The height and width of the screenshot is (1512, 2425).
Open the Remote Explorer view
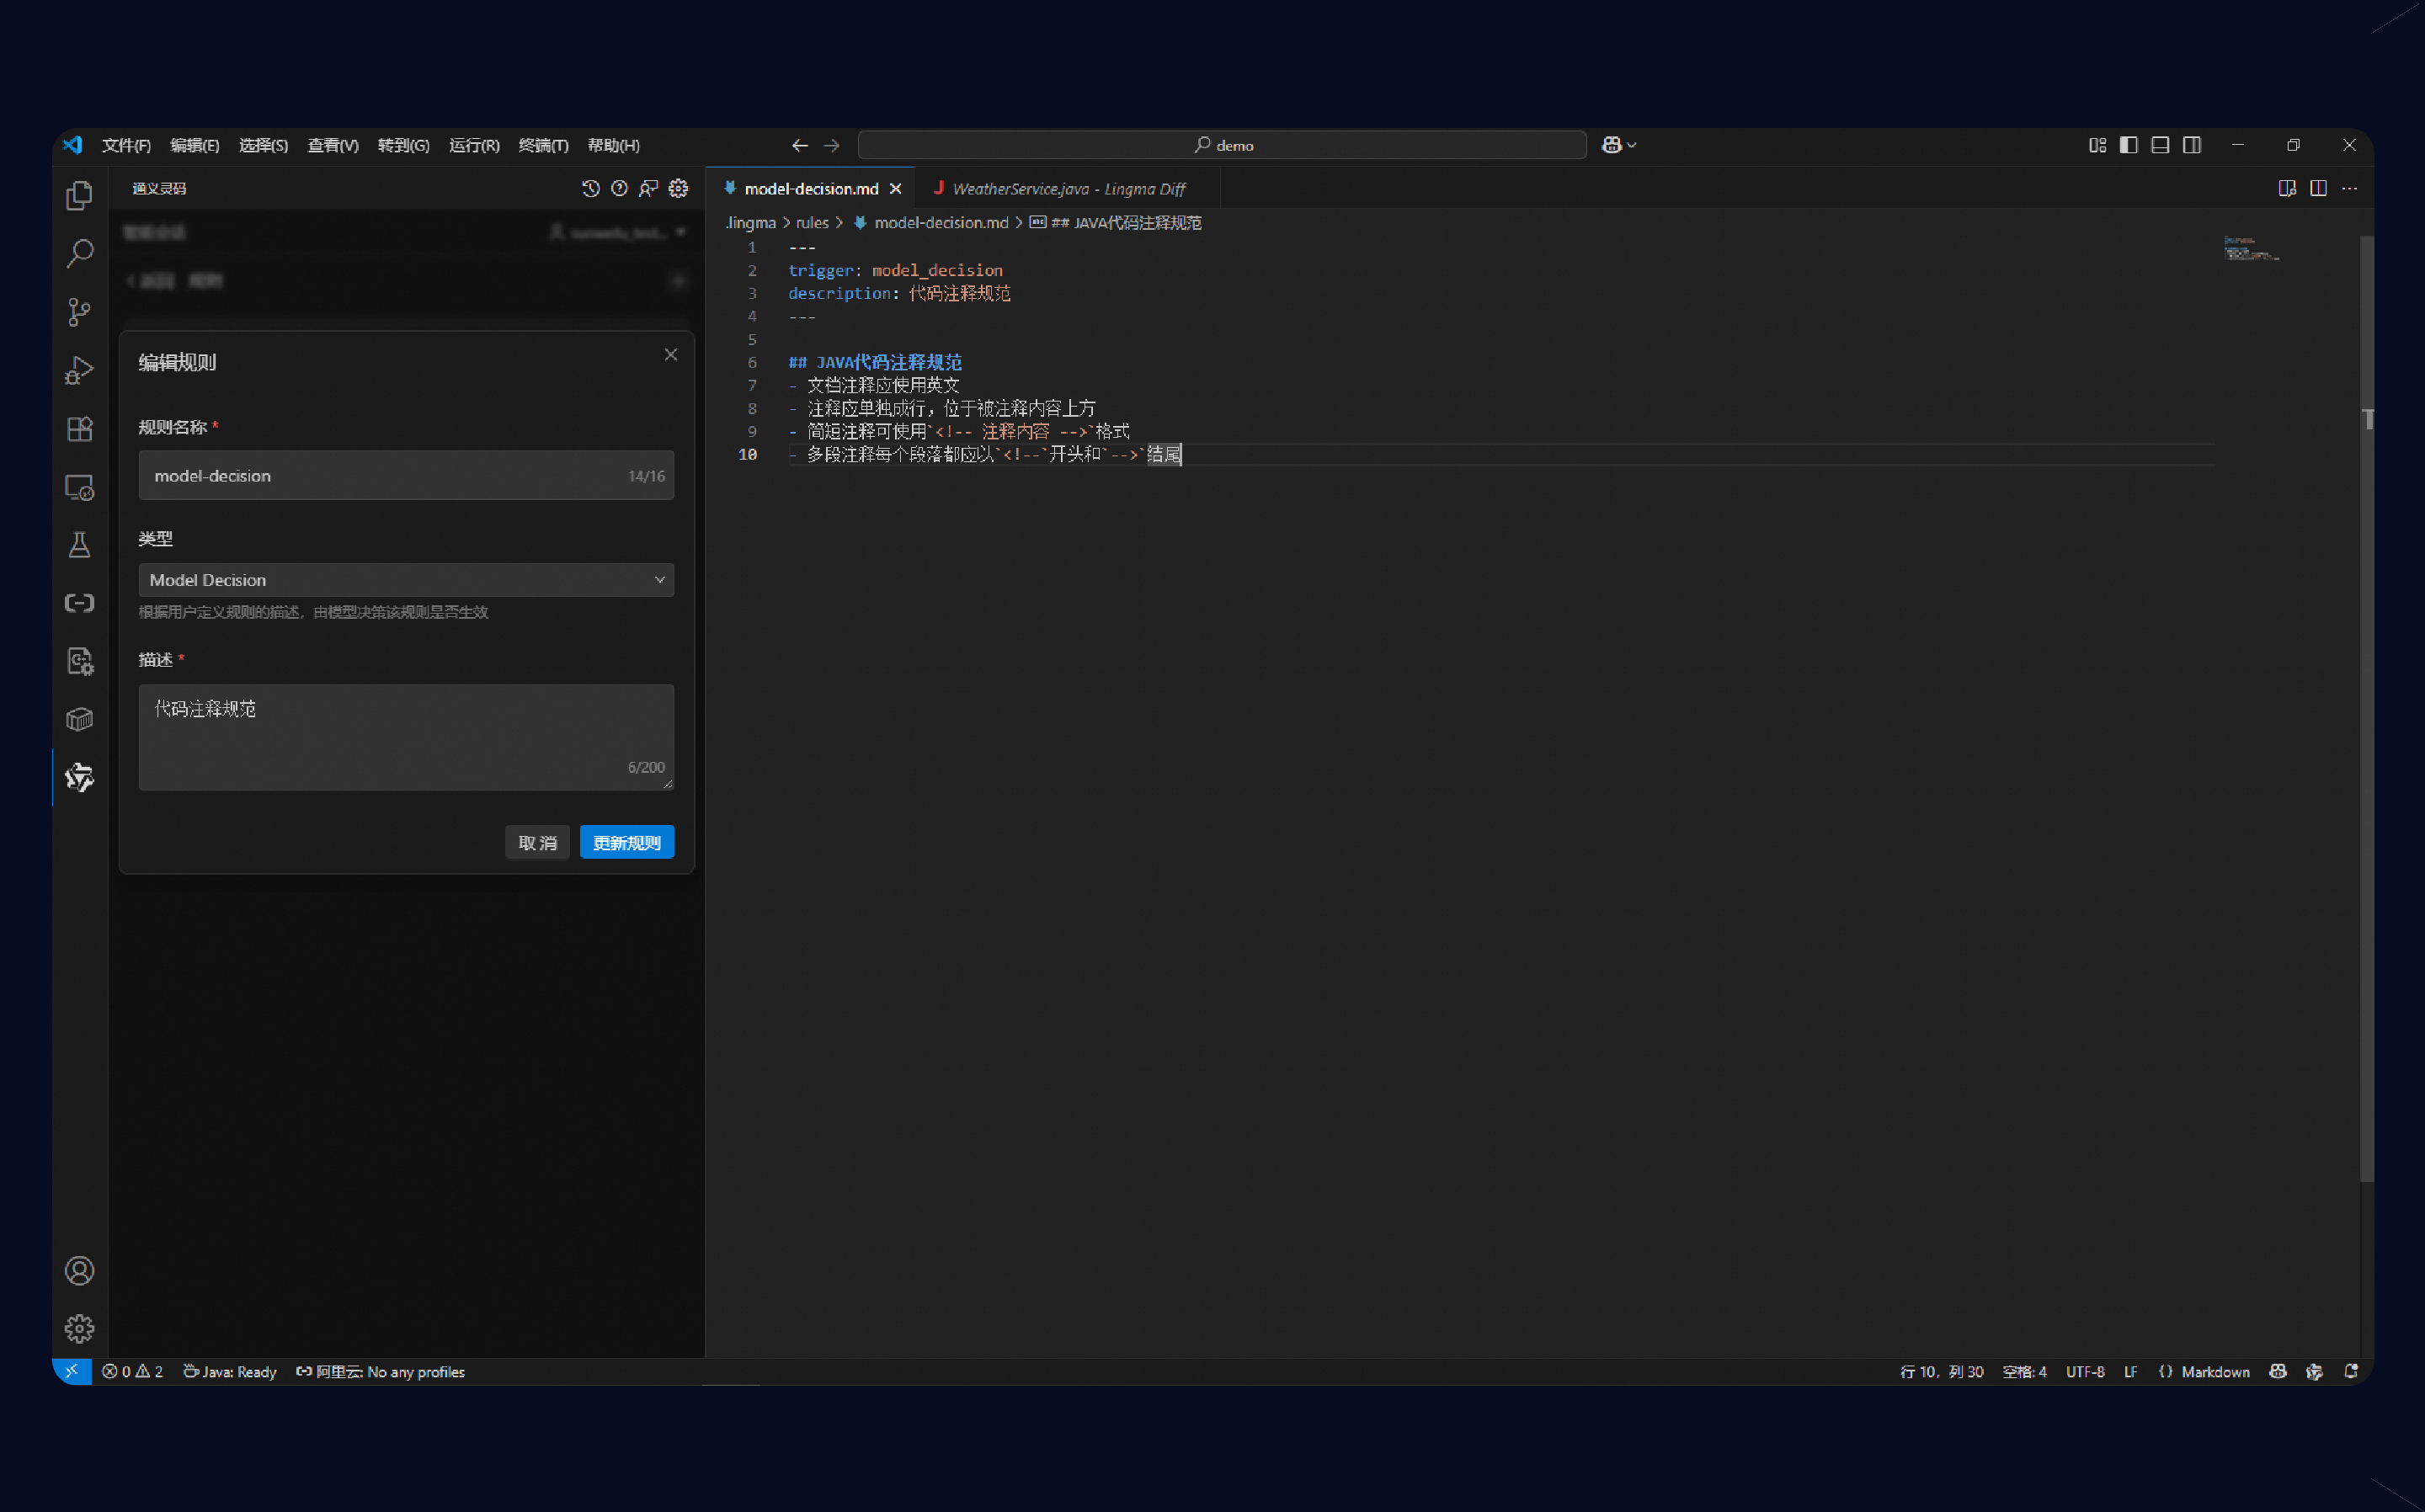click(79, 487)
